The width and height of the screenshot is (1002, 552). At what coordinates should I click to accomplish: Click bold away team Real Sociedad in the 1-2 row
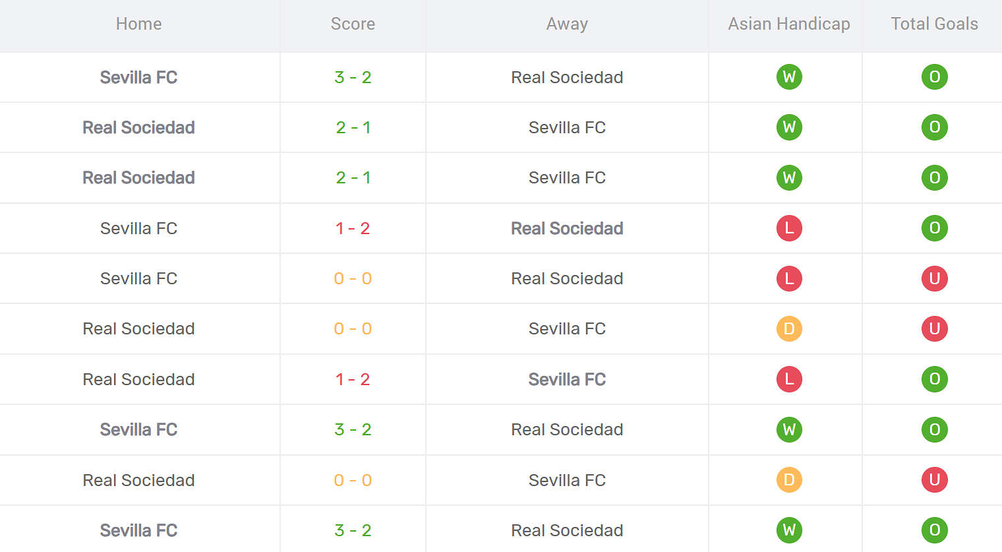[x=567, y=228]
